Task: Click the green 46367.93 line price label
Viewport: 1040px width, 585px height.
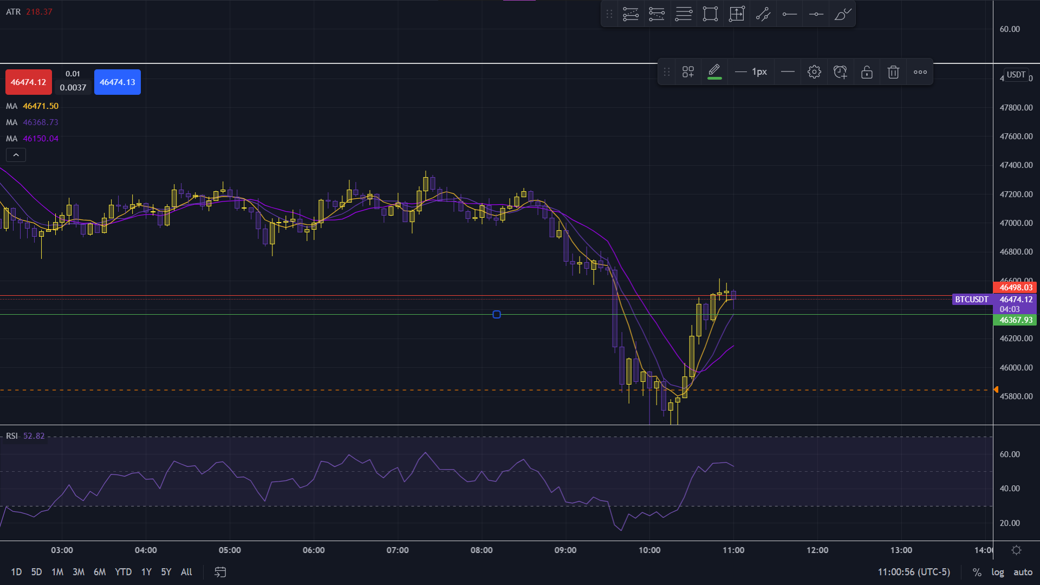Action: (x=1016, y=320)
